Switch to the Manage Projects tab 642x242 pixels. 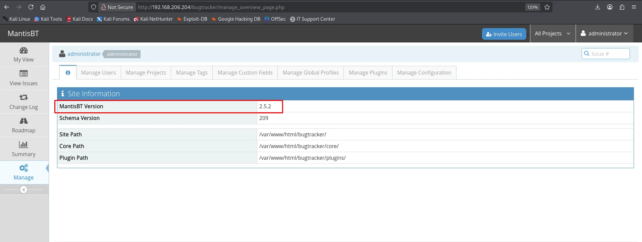pos(146,73)
